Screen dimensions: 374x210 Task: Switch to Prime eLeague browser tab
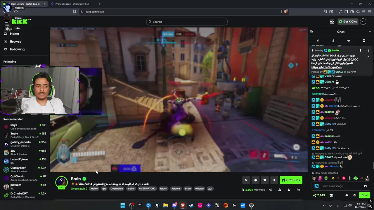(72, 4)
